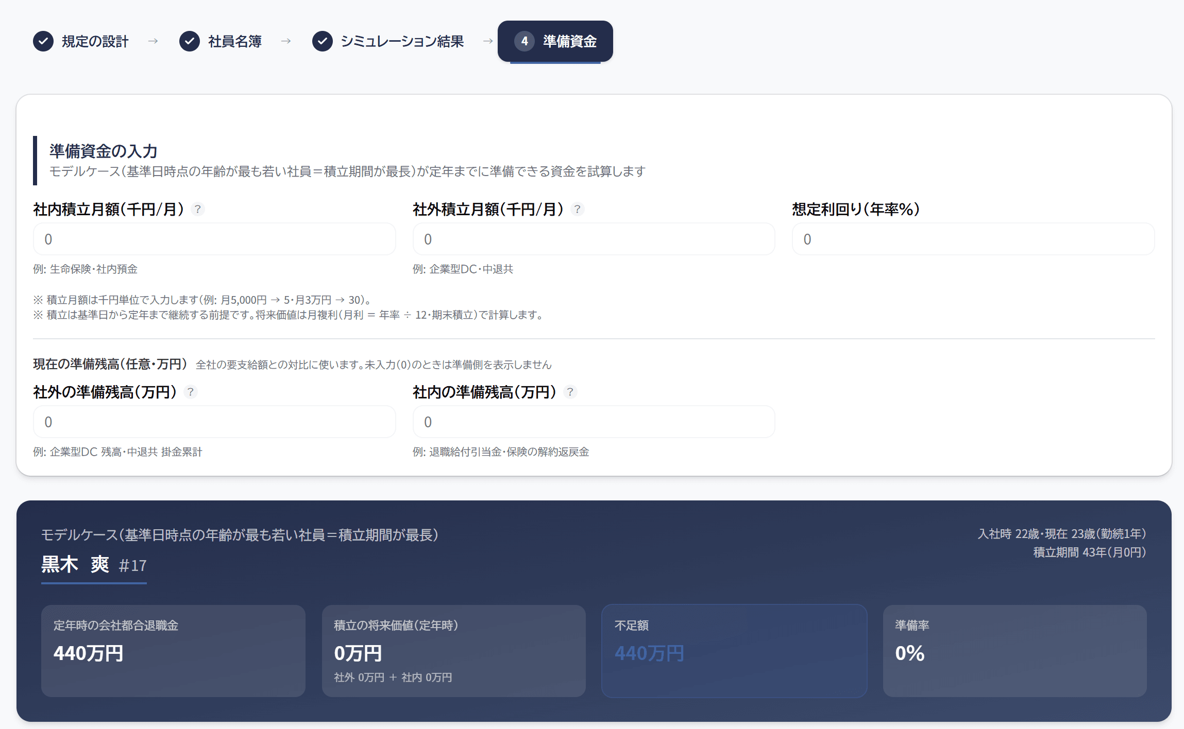
Task: Focus the 社外の準備残高(万円) input
Action: [214, 422]
